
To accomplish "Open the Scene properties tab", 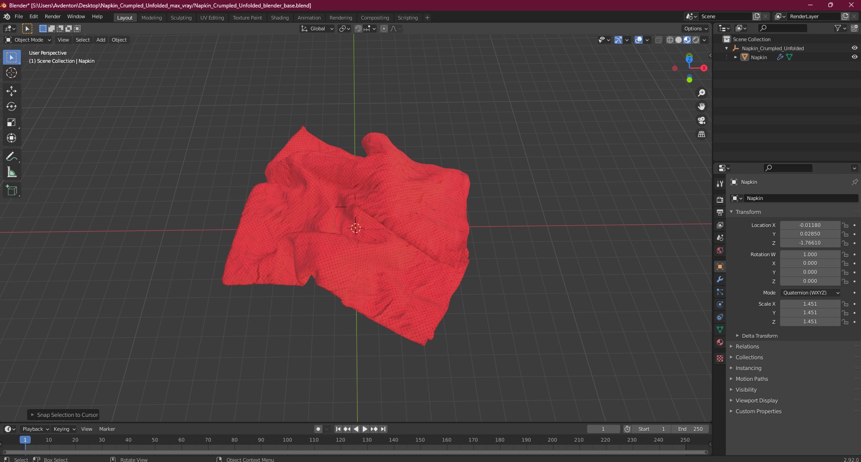I will point(720,238).
